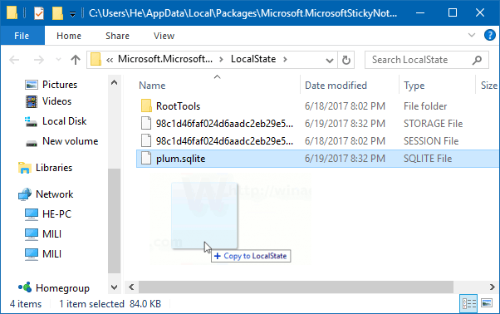
Task: Select the RootTools folder
Action: 178,106
